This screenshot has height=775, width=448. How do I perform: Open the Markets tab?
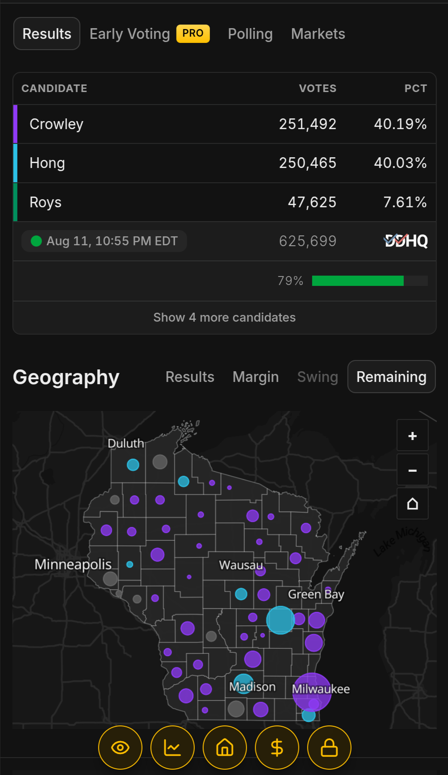[x=318, y=34]
